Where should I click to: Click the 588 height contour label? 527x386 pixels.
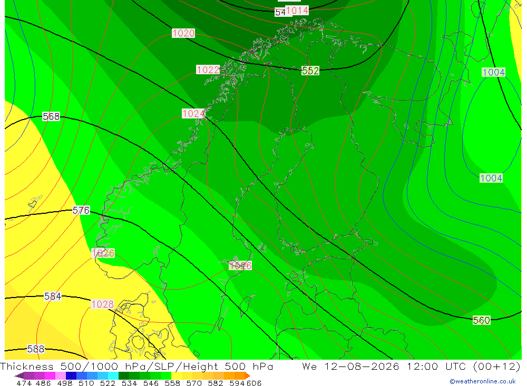(x=36, y=349)
